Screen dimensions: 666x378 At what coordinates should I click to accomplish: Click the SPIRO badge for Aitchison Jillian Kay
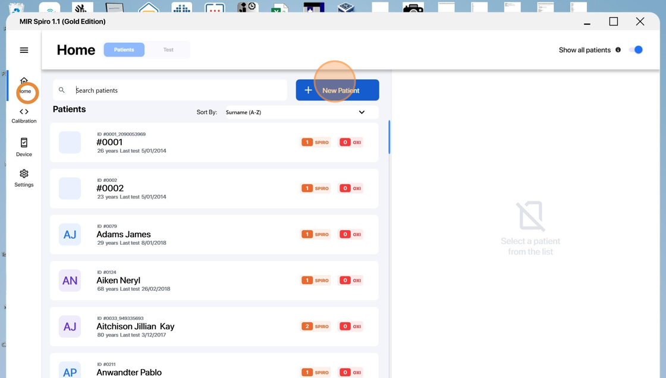(x=316, y=327)
